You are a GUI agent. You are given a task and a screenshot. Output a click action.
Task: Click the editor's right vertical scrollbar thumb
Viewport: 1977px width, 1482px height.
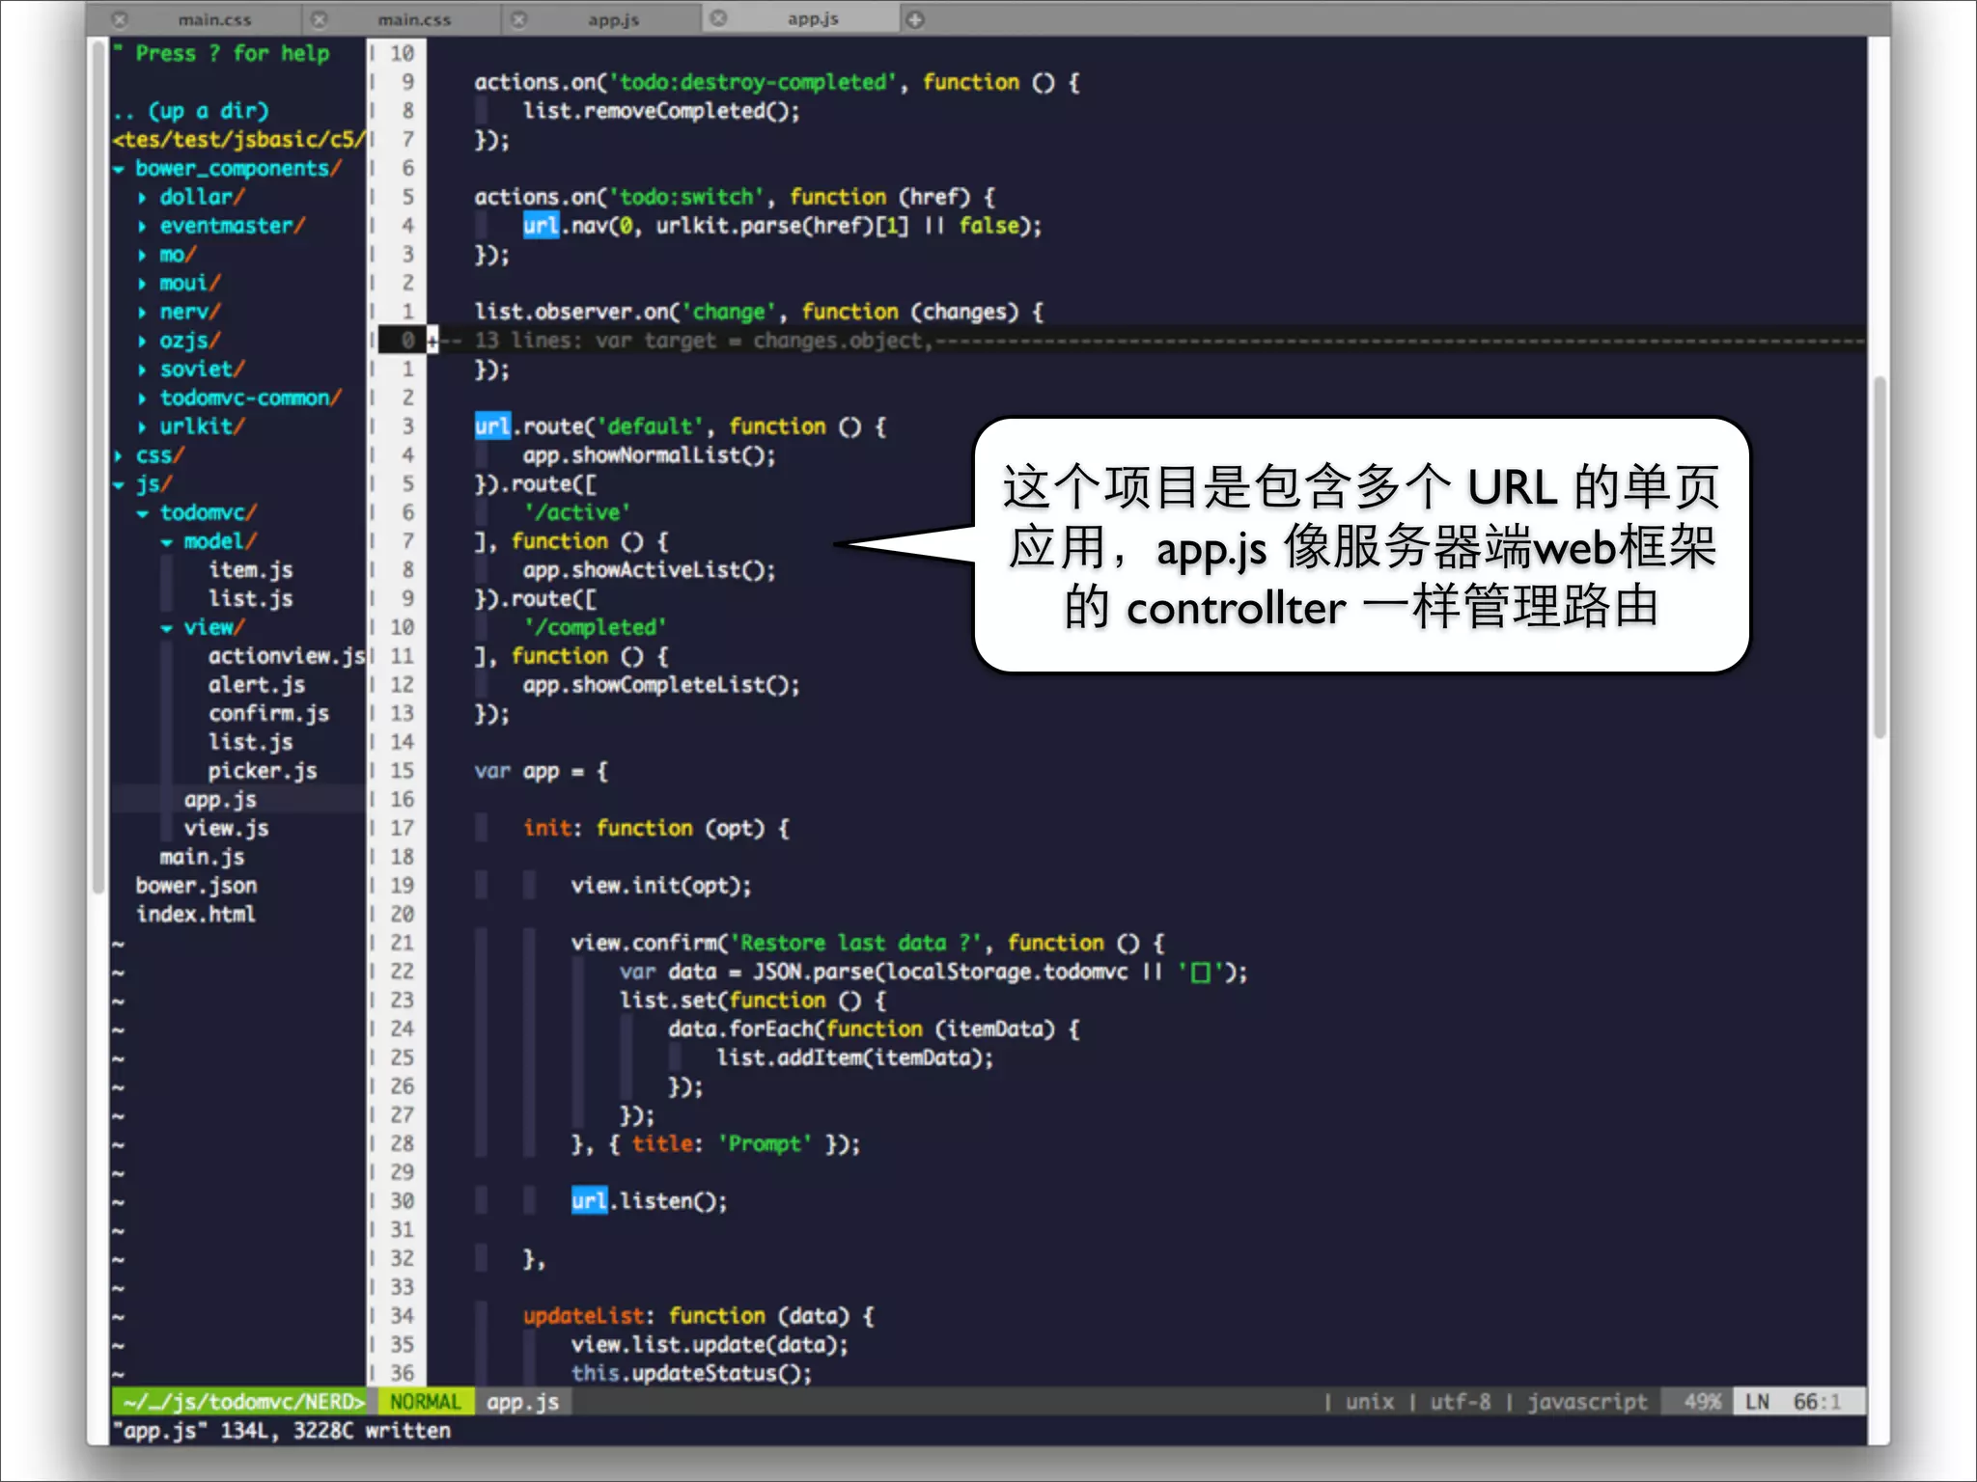tap(1879, 557)
